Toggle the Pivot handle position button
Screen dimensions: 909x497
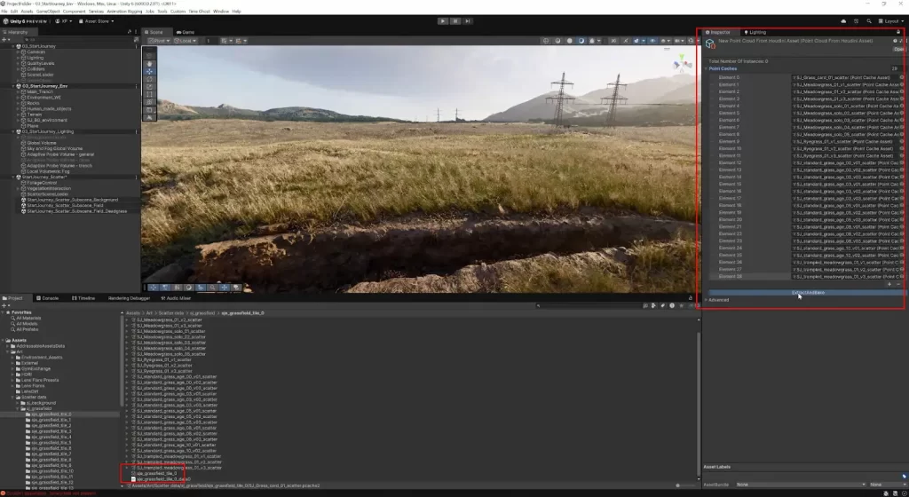(x=160, y=41)
